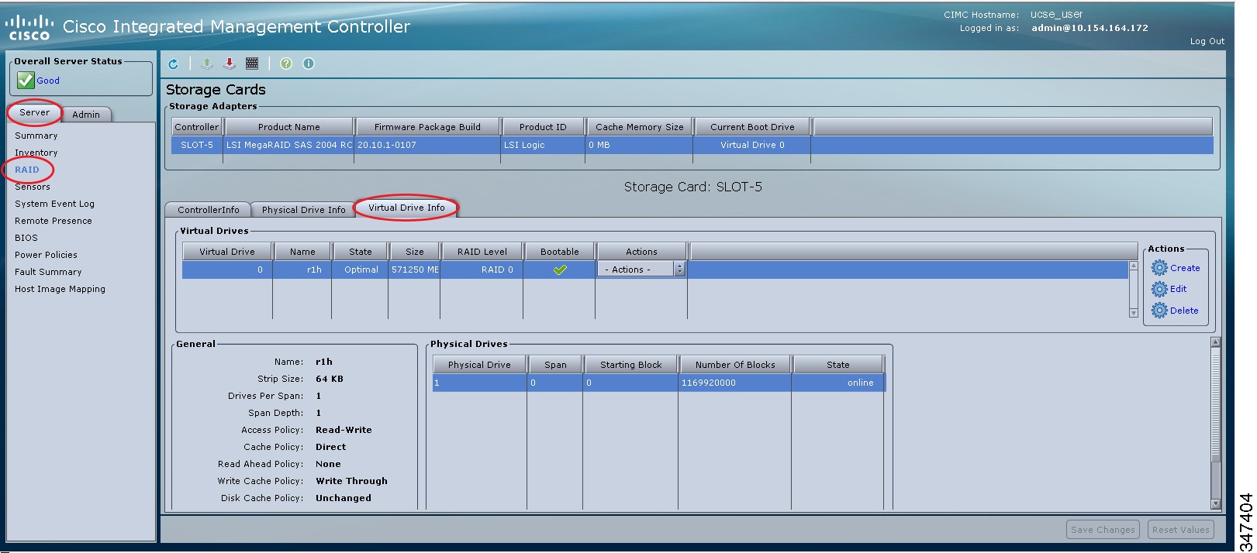Open the Actions dropdown for virtual drive 0
This screenshot has height=553, width=1257.
[x=641, y=270]
